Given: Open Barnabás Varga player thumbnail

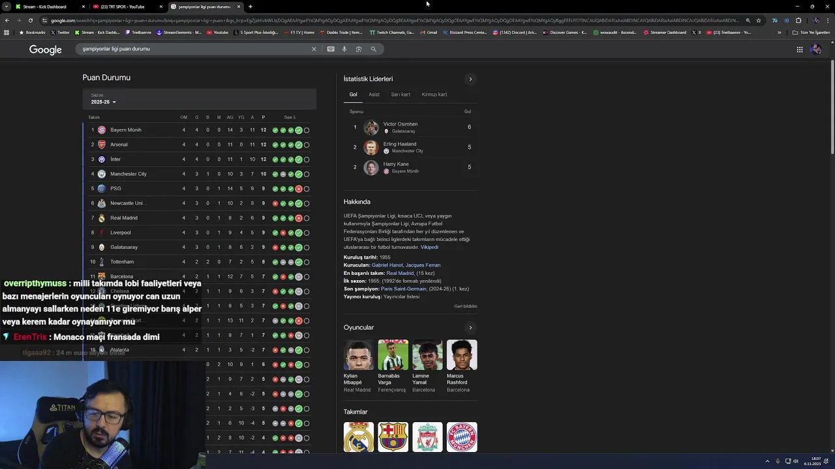Looking at the screenshot, I should (393, 355).
